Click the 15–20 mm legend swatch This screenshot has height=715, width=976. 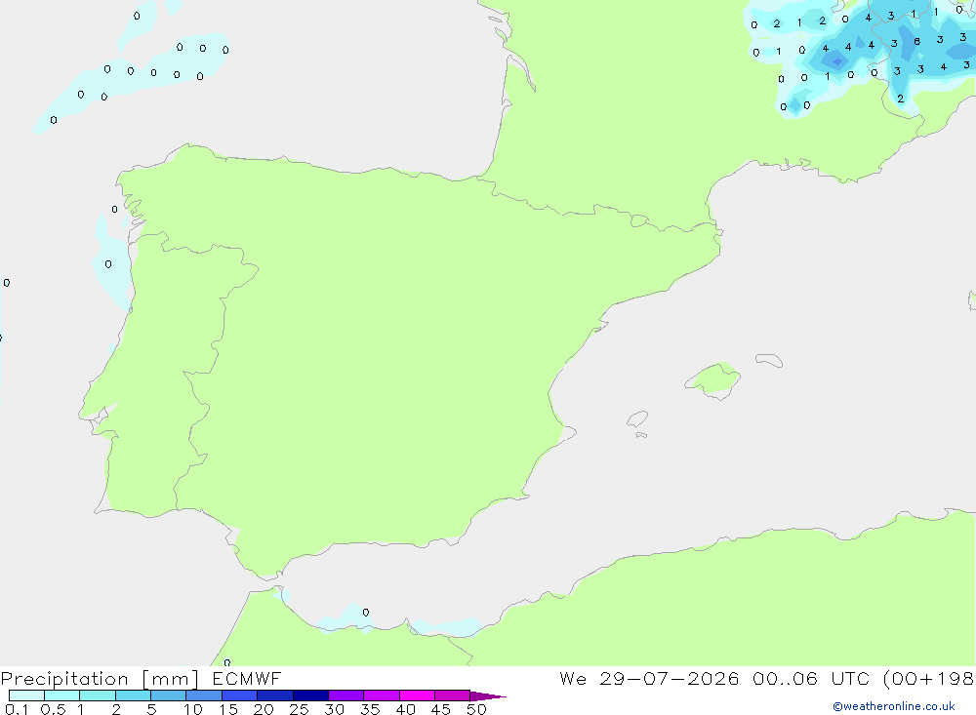[x=239, y=695]
